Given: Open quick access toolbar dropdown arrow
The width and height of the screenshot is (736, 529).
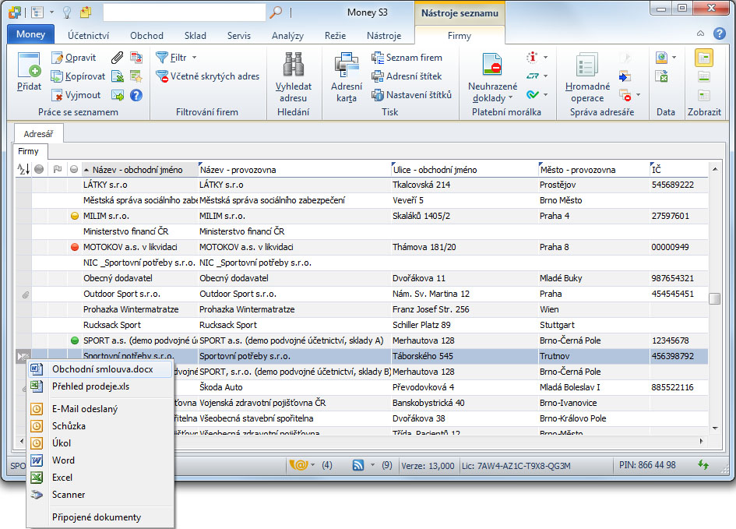Looking at the screenshot, I should click(x=51, y=12).
